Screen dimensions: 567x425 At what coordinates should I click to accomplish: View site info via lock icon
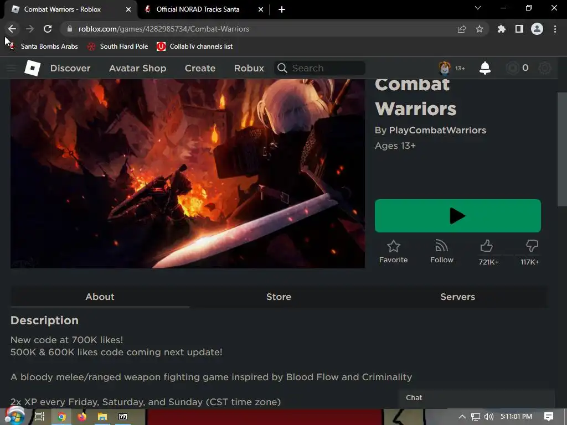click(x=70, y=29)
